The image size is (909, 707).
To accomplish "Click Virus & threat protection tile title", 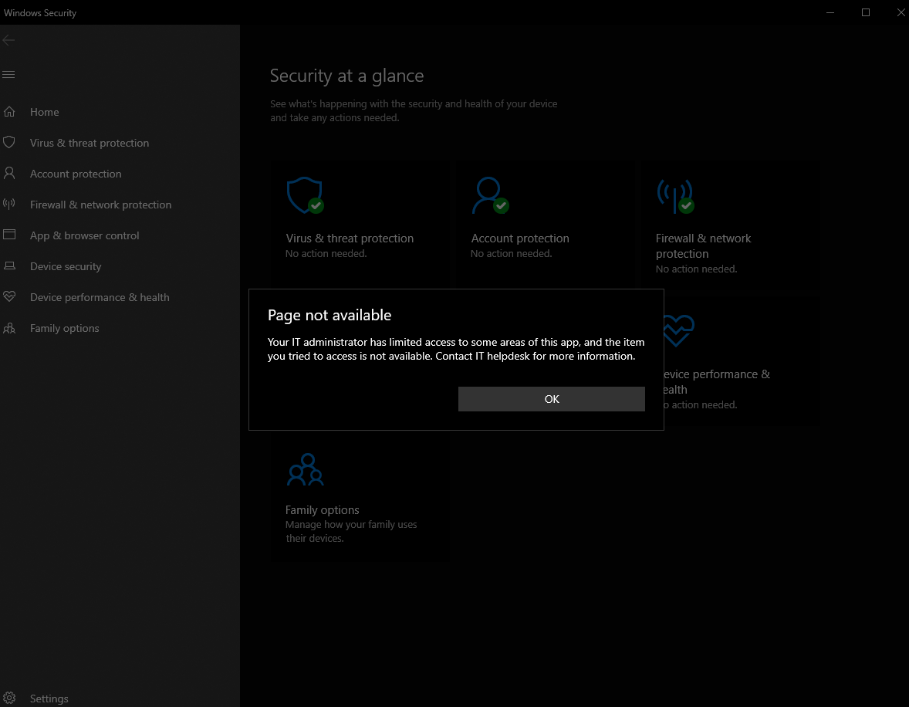I will coord(350,238).
